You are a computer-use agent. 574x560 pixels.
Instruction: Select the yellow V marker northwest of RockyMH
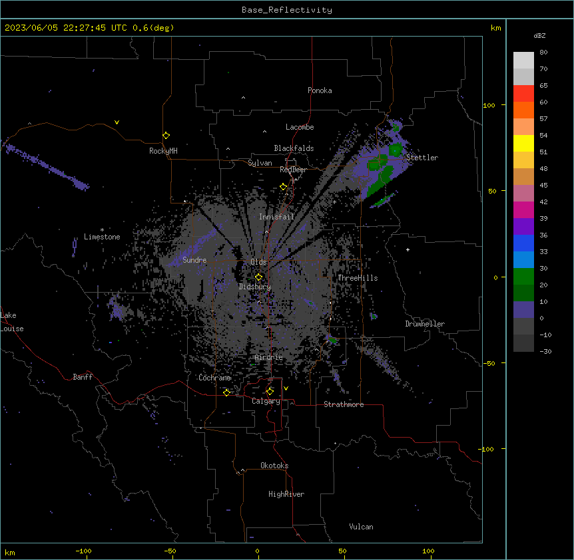117,122
